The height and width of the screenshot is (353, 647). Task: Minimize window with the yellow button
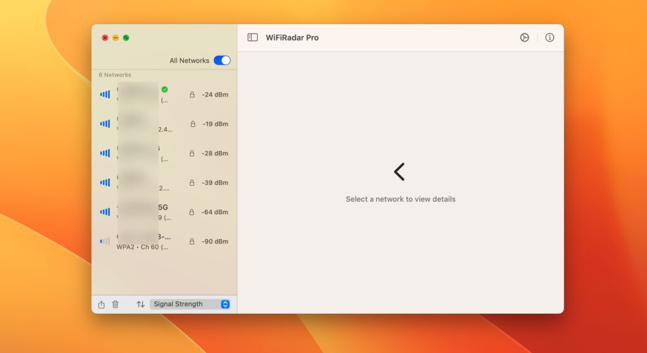click(116, 37)
